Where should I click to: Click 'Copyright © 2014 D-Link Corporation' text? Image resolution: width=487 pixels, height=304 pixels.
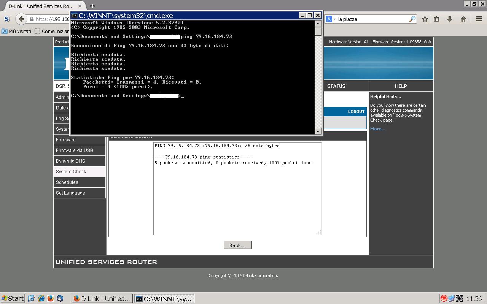243,275
